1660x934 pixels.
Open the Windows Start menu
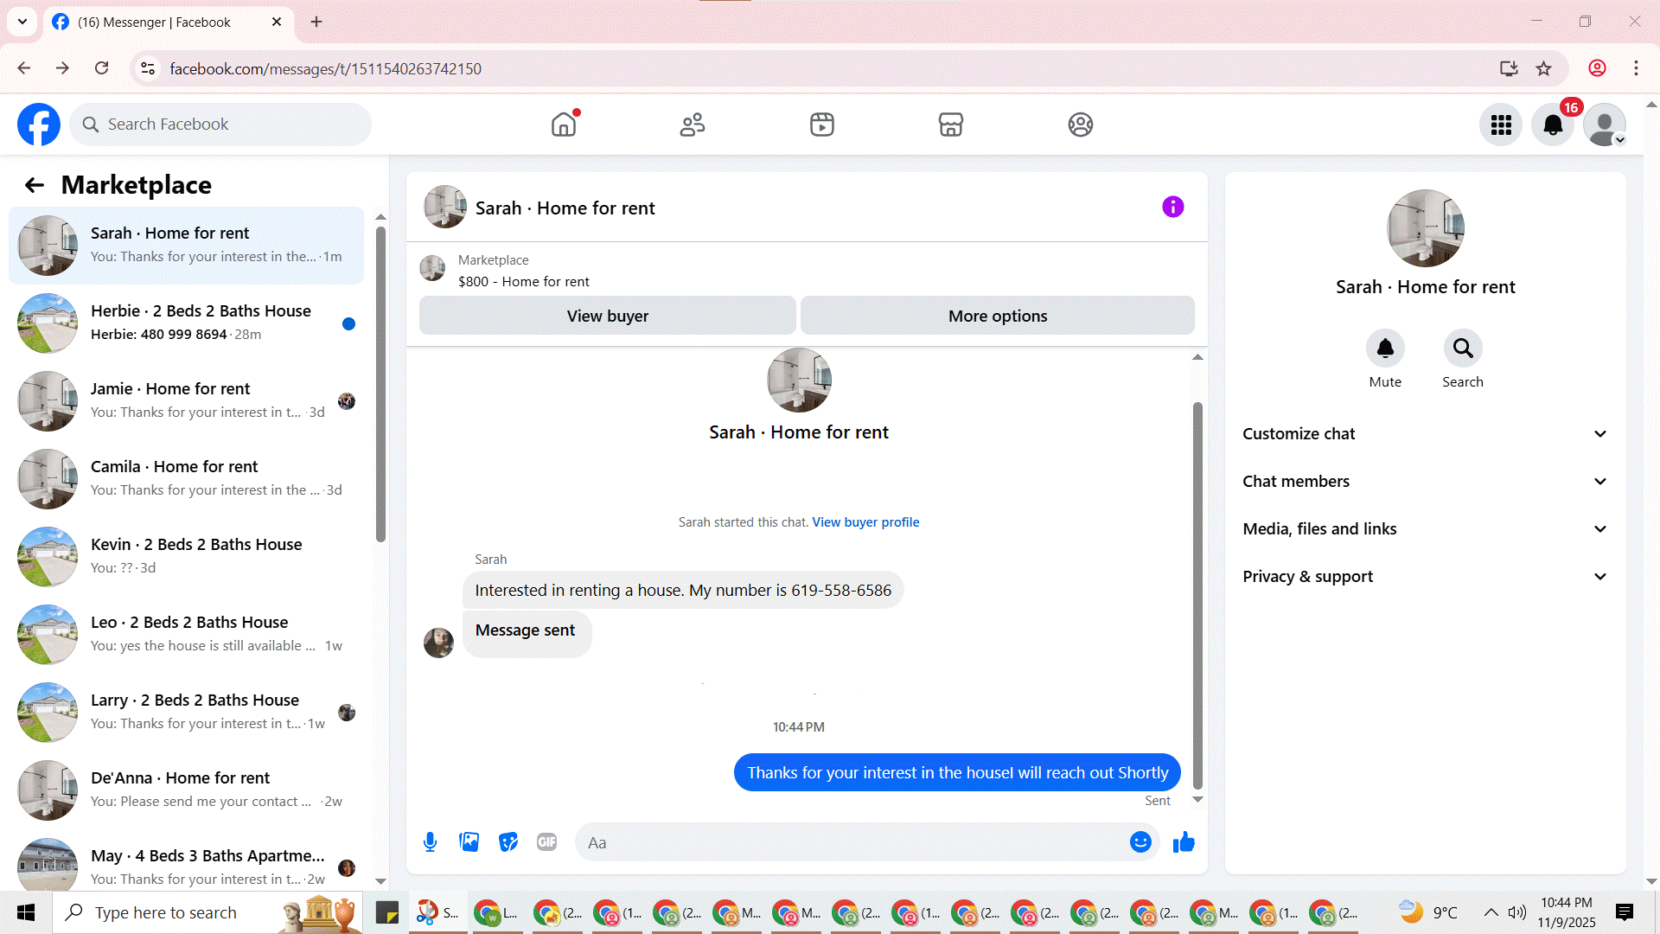tap(26, 912)
